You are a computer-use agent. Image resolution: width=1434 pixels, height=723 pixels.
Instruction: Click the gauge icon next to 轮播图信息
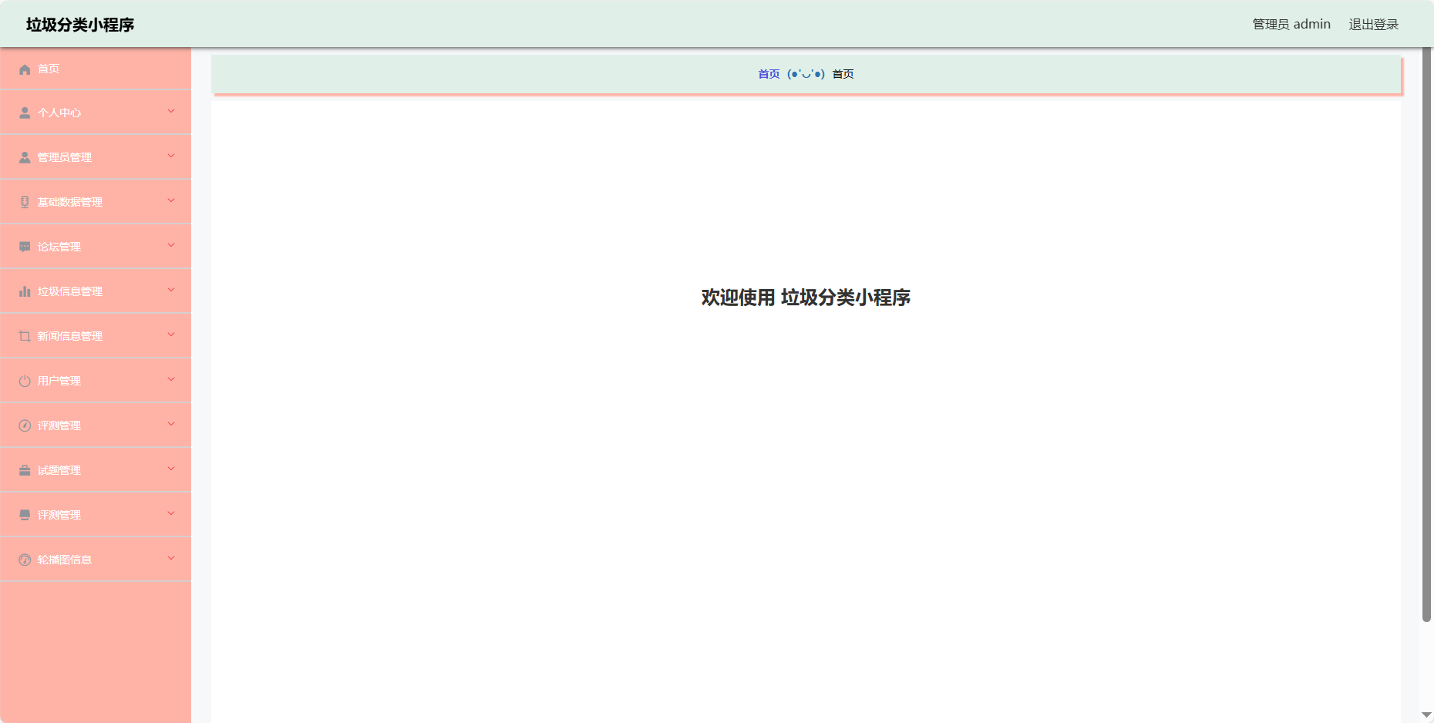click(25, 560)
